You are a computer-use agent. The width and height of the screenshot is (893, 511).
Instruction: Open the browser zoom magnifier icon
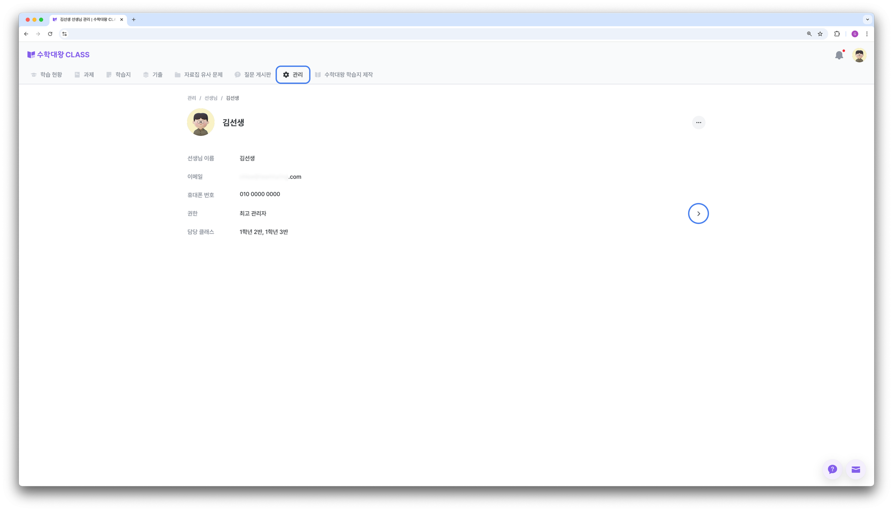pos(809,34)
